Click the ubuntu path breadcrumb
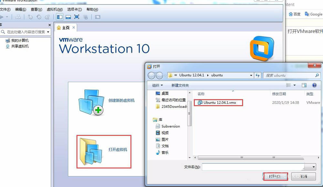The image size is (323, 187). pyautogui.click(x=217, y=75)
